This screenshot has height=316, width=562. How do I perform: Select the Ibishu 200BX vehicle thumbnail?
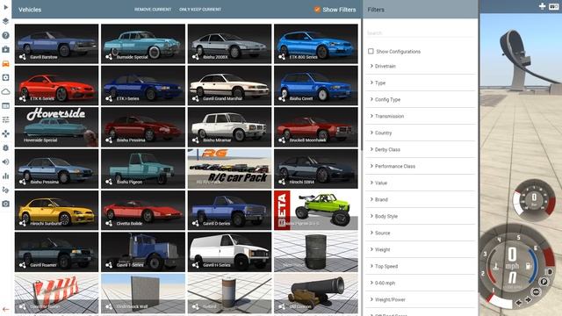(229, 44)
